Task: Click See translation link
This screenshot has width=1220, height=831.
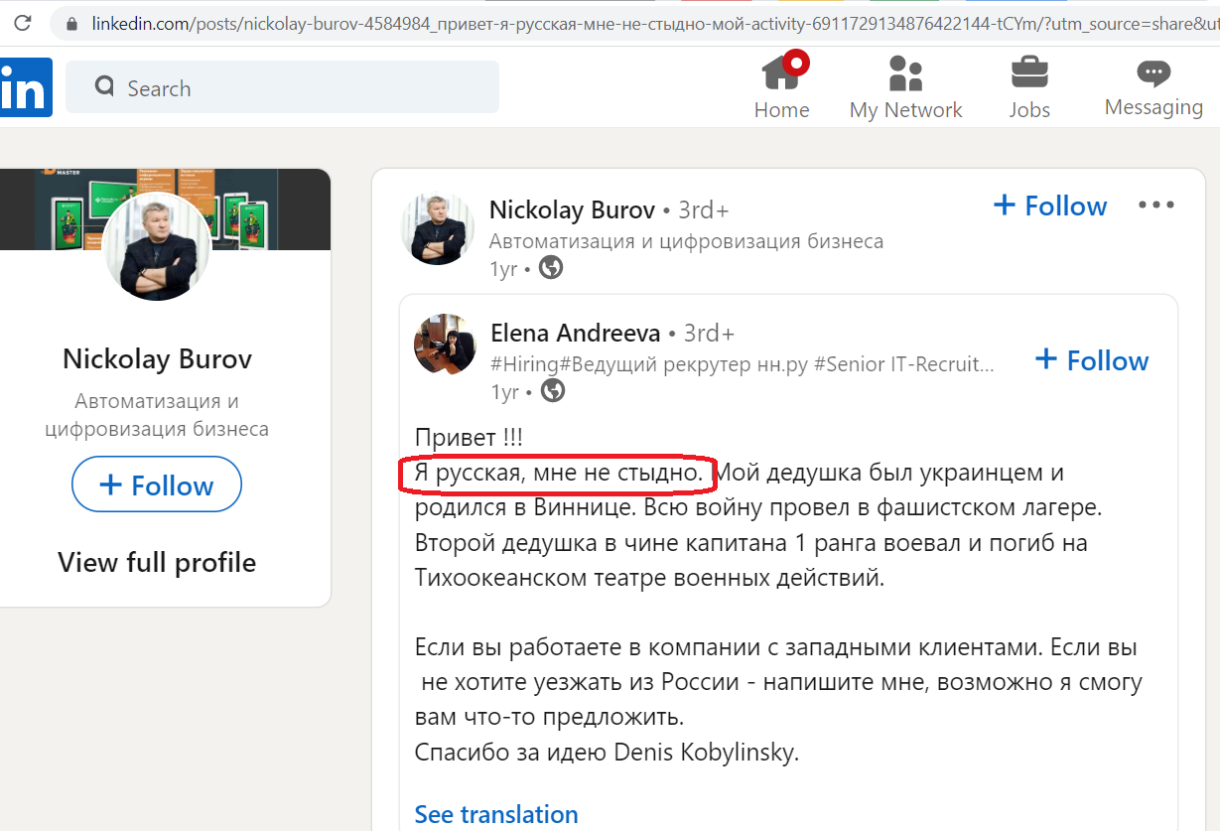Action: click(496, 814)
